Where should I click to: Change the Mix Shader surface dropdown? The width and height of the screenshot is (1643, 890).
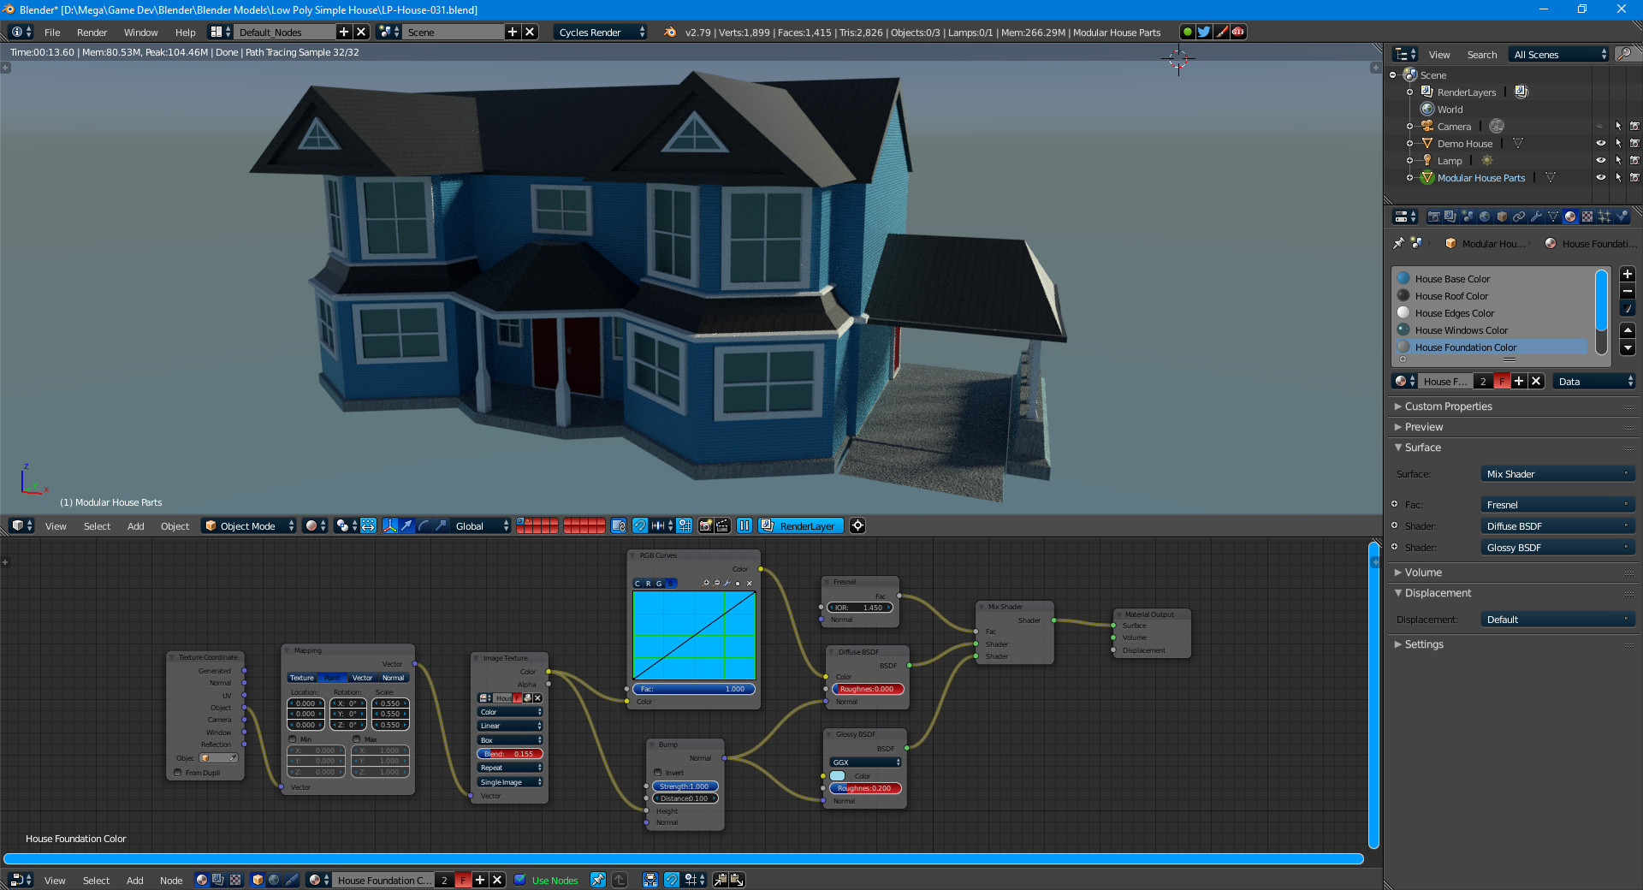pyautogui.click(x=1557, y=473)
